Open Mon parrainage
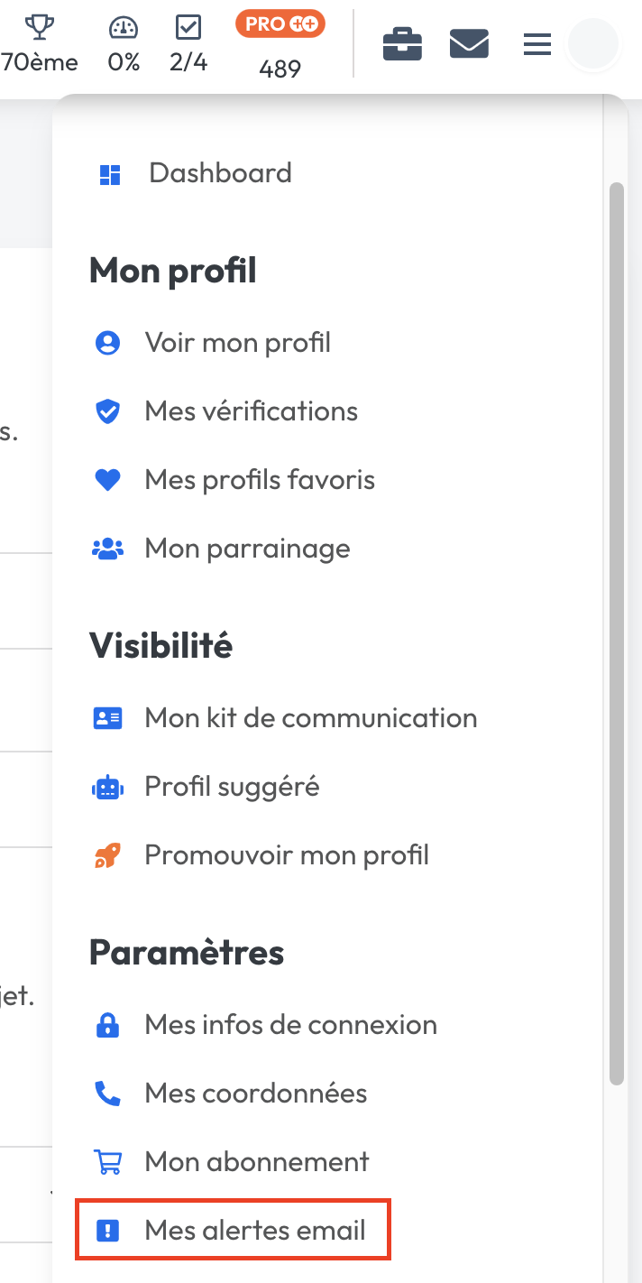This screenshot has width=642, height=1283. tap(247, 549)
